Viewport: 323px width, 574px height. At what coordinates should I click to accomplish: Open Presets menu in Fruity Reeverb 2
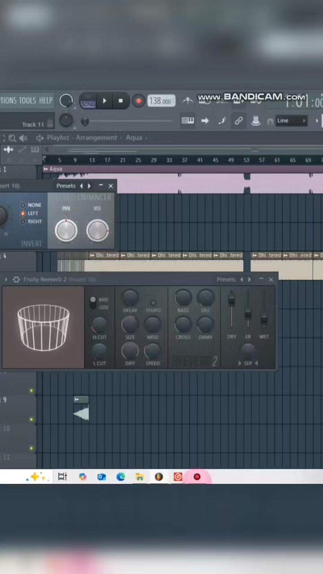tap(226, 279)
